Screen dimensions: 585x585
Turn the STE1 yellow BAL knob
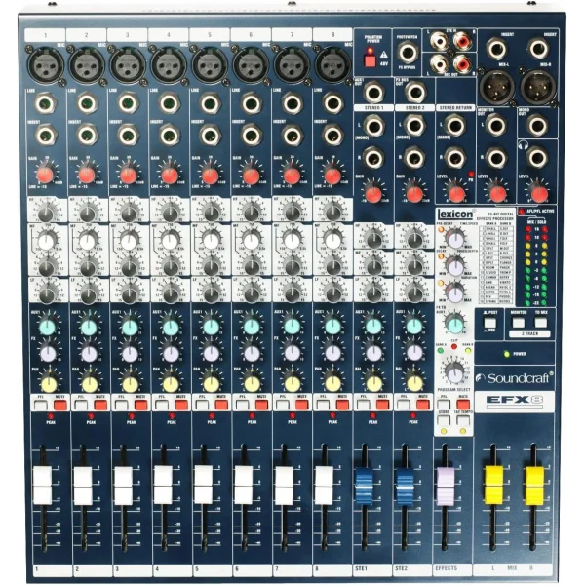374,383
